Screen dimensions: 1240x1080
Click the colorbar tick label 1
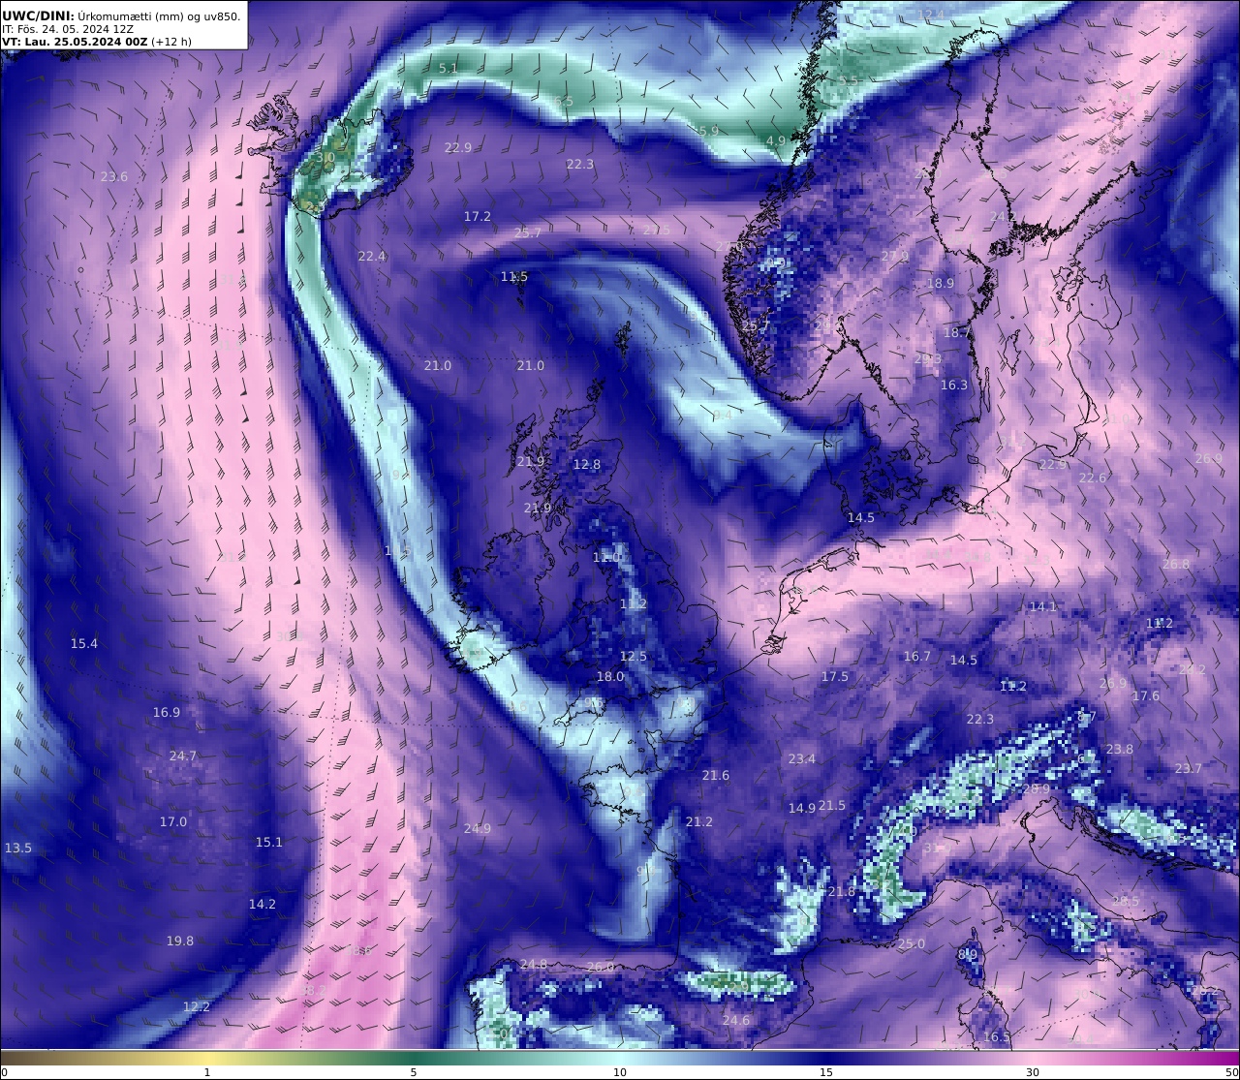[207, 1072]
